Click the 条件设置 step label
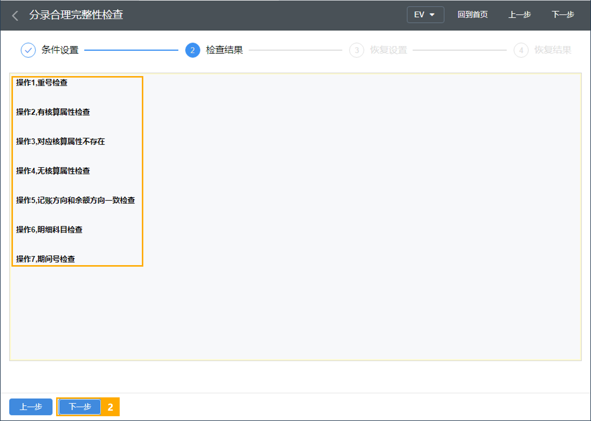Image resolution: width=591 pixels, height=421 pixels. tap(60, 50)
